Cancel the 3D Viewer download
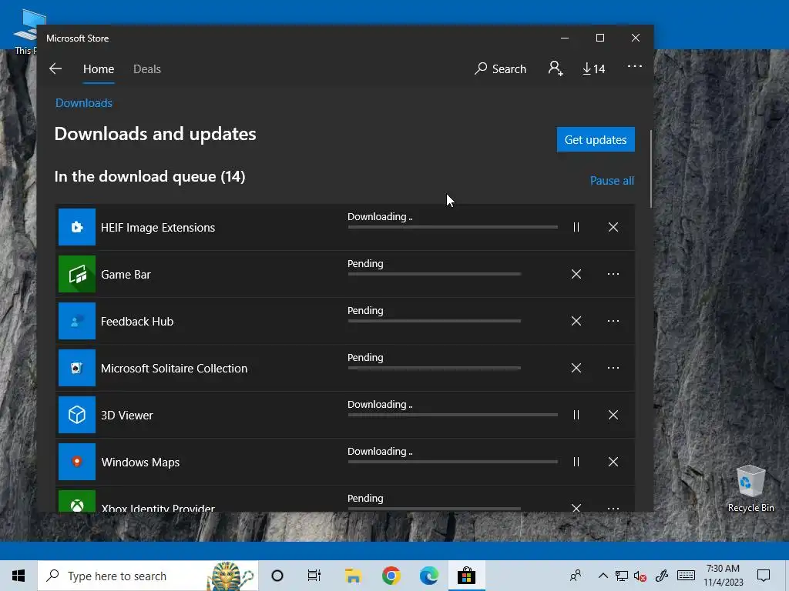 613,415
